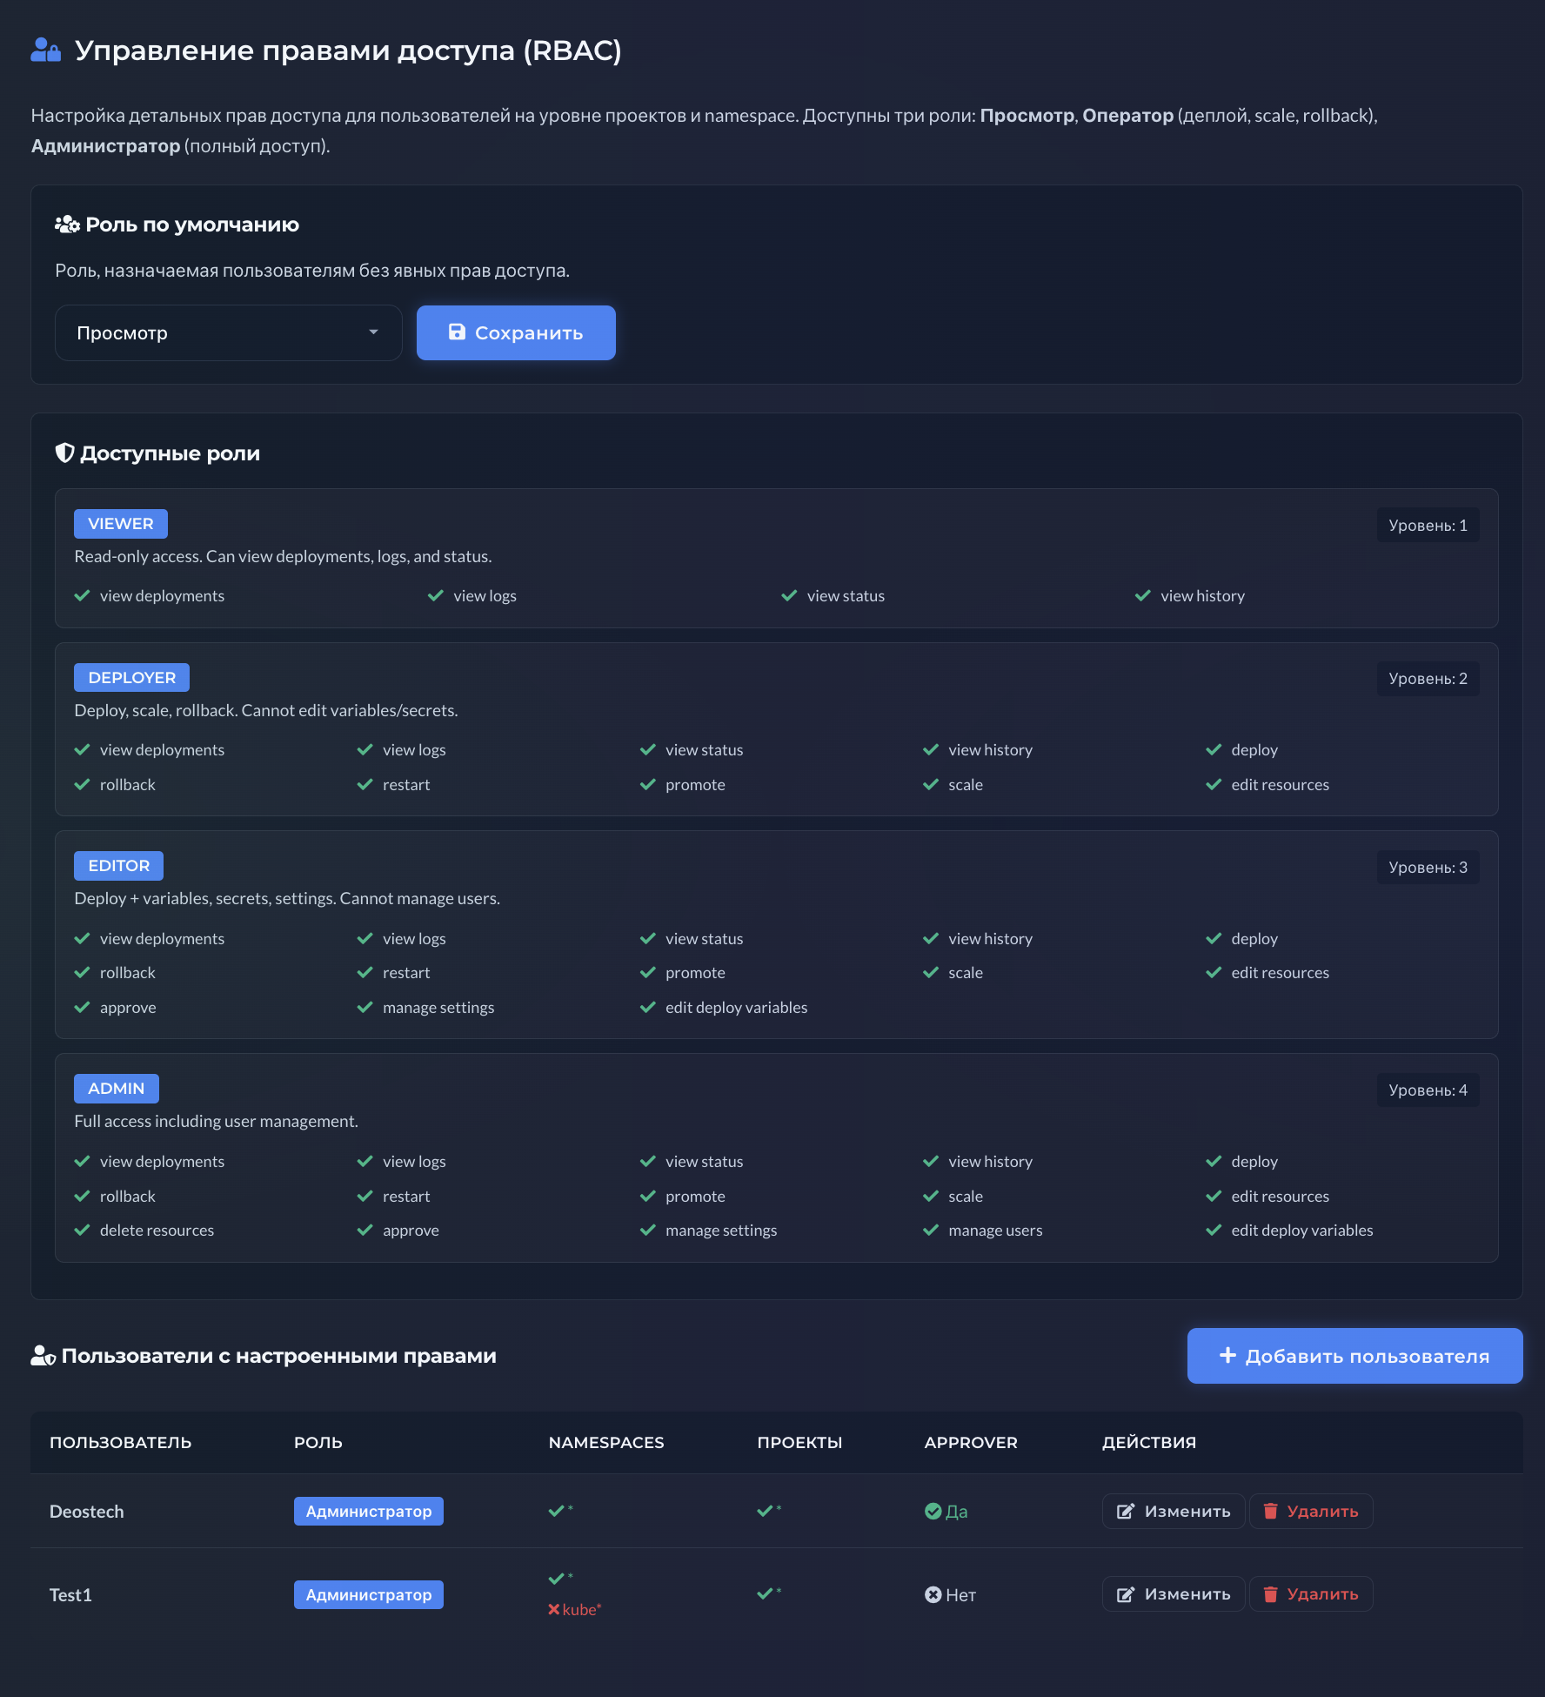Click the namespaces checkmark in Deostech row
The image size is (1545, 1697).
coord(557,1511)
